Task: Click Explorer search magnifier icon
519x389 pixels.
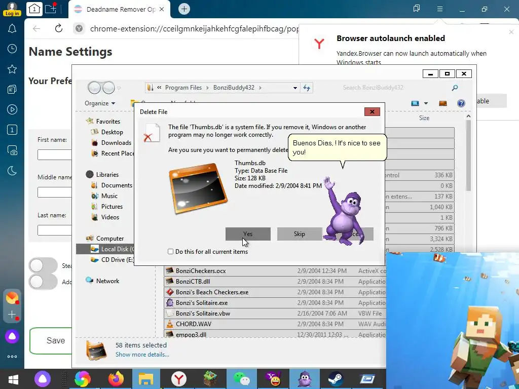Action: tap(455, 88)
